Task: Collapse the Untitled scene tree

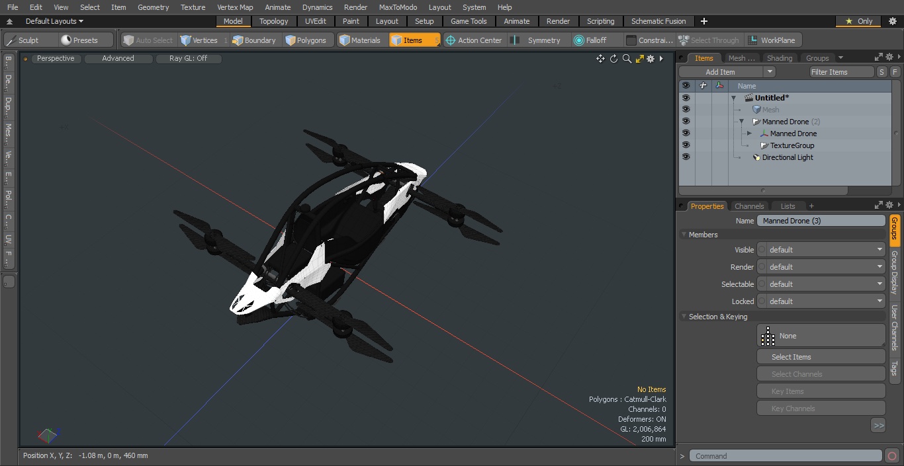Action: click(733, 98)
